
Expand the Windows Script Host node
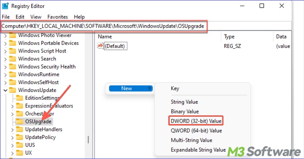coord(5,51)
